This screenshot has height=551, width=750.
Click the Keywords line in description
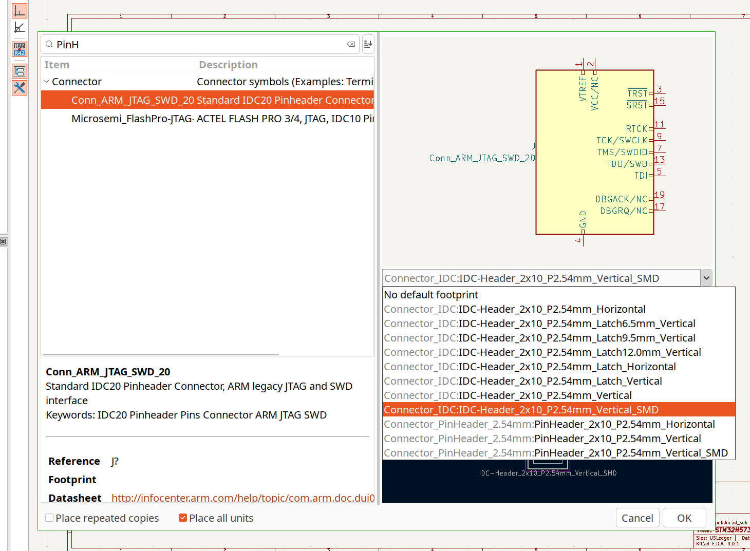coord(186,415)
